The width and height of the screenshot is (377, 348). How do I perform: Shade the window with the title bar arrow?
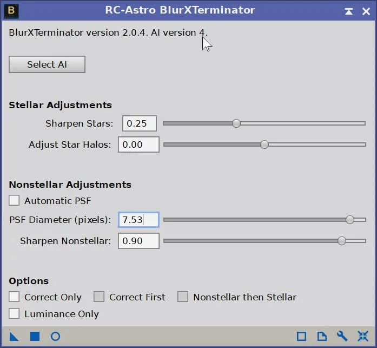click(349, 11)
